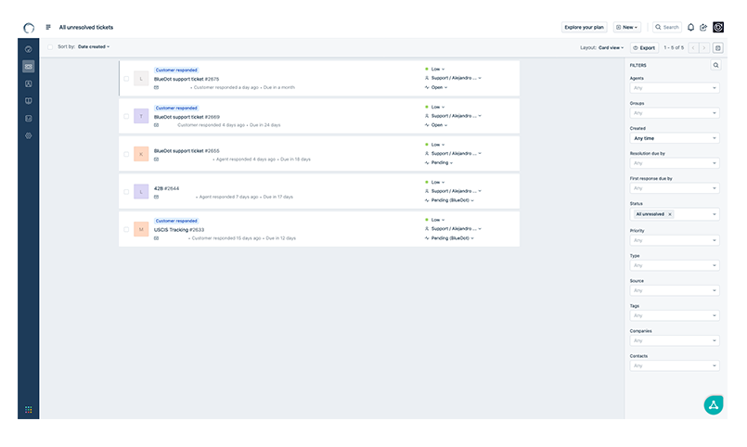This screenshot has width=747, height=447.
Task: Select the checkbox for ticket 428 #2644
Action: pos(126,192)
